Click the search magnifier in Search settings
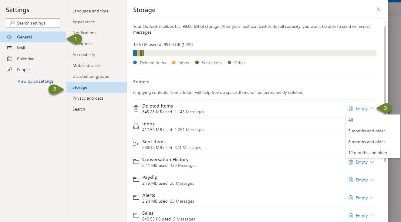401x222 pixels. click(12, 23)
